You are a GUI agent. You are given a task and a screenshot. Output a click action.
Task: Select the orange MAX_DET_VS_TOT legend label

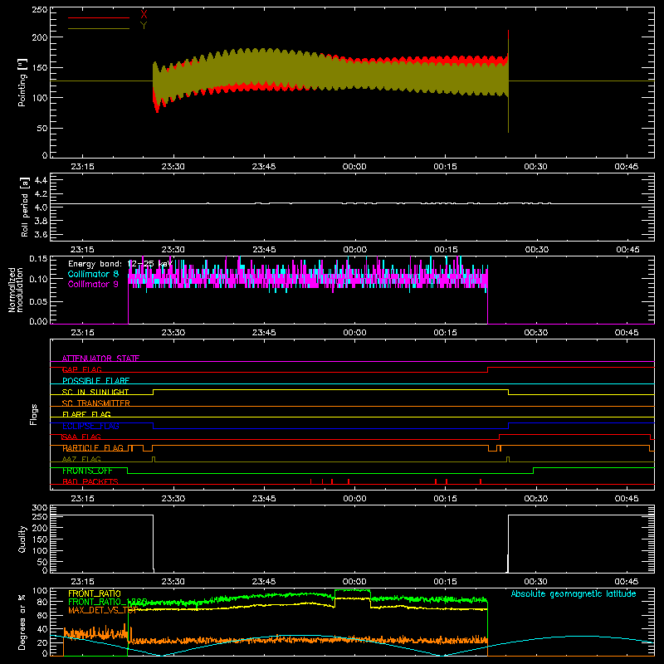[x=103, y=610]
